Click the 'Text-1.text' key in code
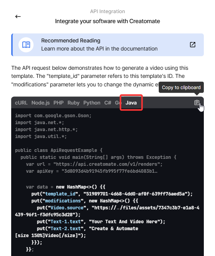The width and height of the screenshot is (215, 256). click(x=66, y=222)
